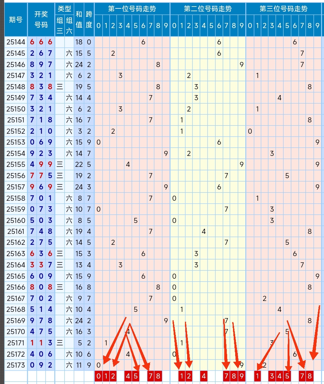
Task: Select red 8 box below second-position trend
Action: [234, 376]
